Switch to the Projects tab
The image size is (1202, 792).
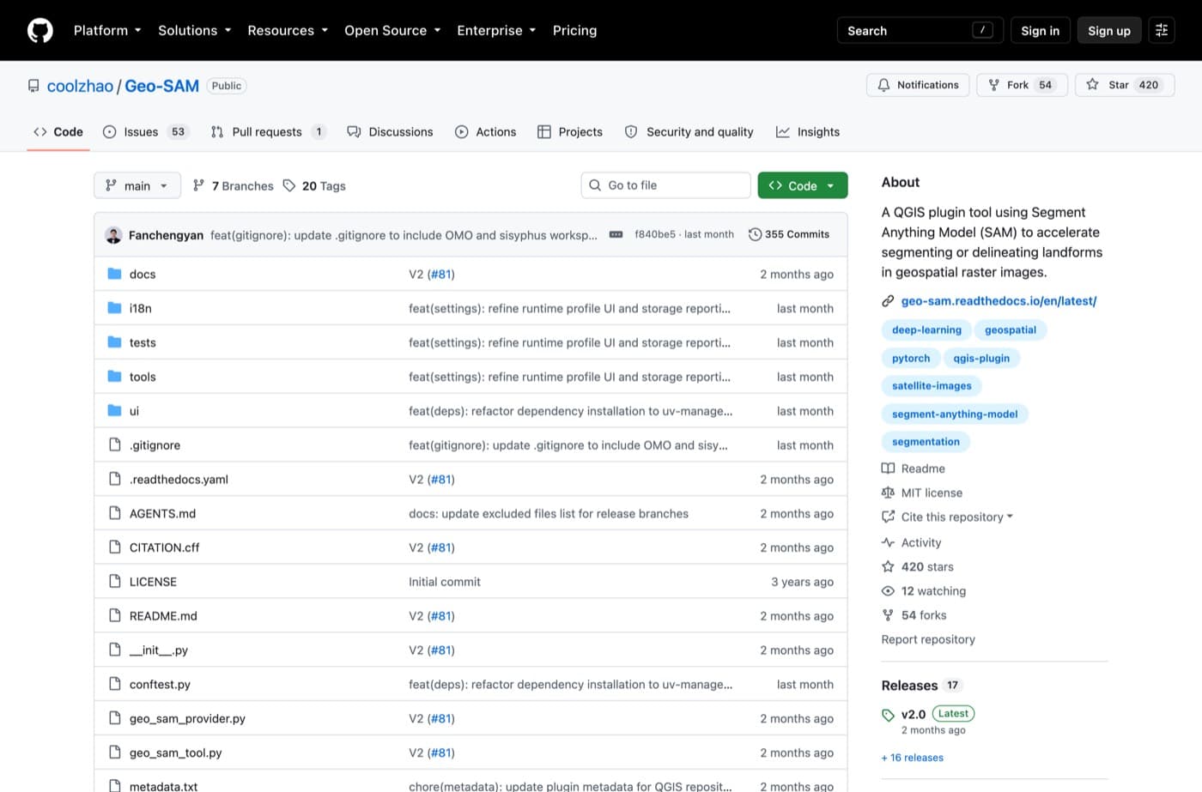click(570, 132)
